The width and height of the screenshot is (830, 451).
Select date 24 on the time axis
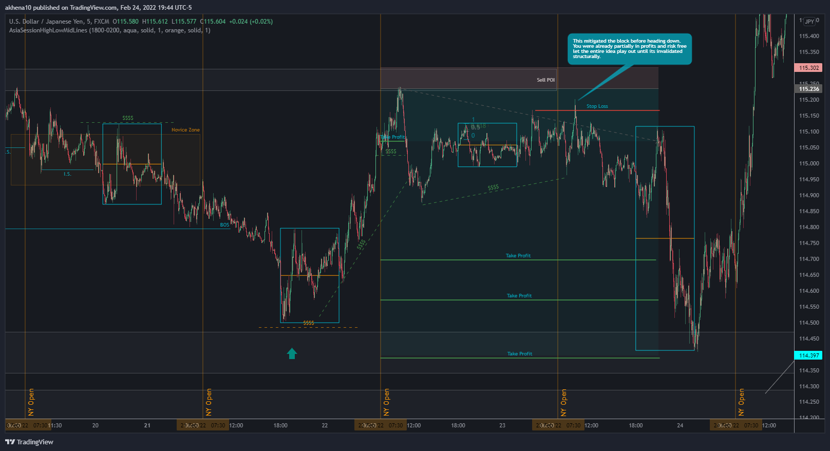680,425
